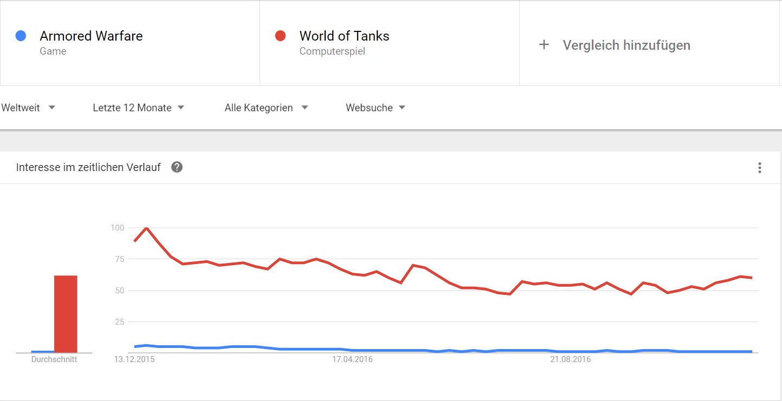Edit the World of Tanks search term
This screenshot has width=782, height=401.
pyautogui.click(x=344, y=36)
